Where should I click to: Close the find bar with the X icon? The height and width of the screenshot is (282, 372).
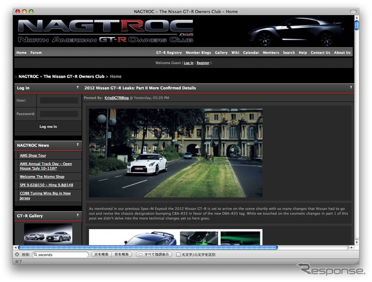17,255
